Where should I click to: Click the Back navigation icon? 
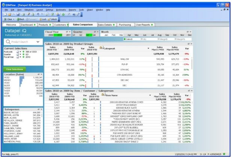tap(18, 19)
